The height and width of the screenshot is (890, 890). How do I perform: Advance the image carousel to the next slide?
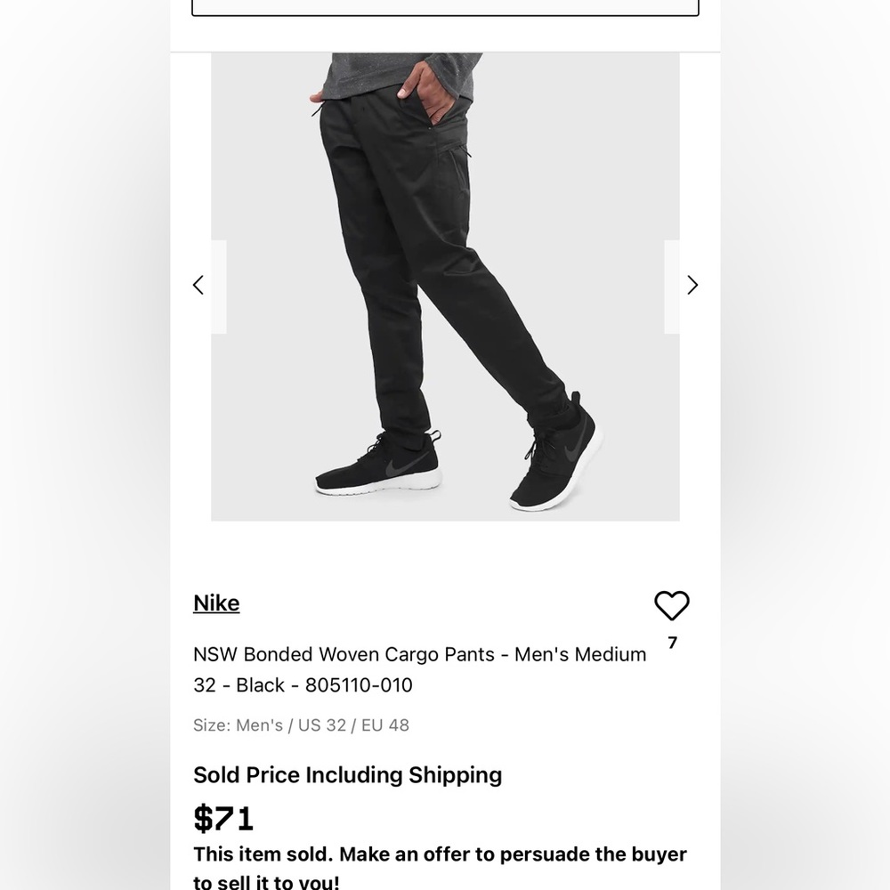click(x=692, y=285)
